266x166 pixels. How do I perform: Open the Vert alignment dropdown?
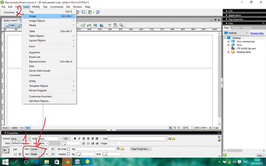[37, 154]
